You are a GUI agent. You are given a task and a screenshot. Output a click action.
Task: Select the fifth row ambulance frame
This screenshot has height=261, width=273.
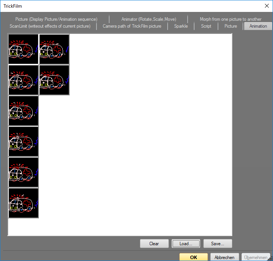23,172
